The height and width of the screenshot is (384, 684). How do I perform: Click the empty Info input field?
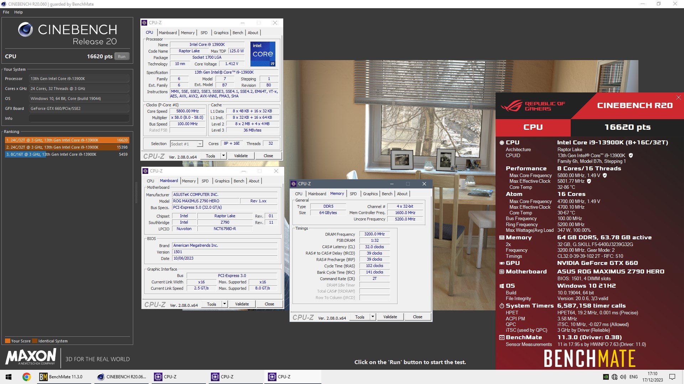click(x=79, y=118)
